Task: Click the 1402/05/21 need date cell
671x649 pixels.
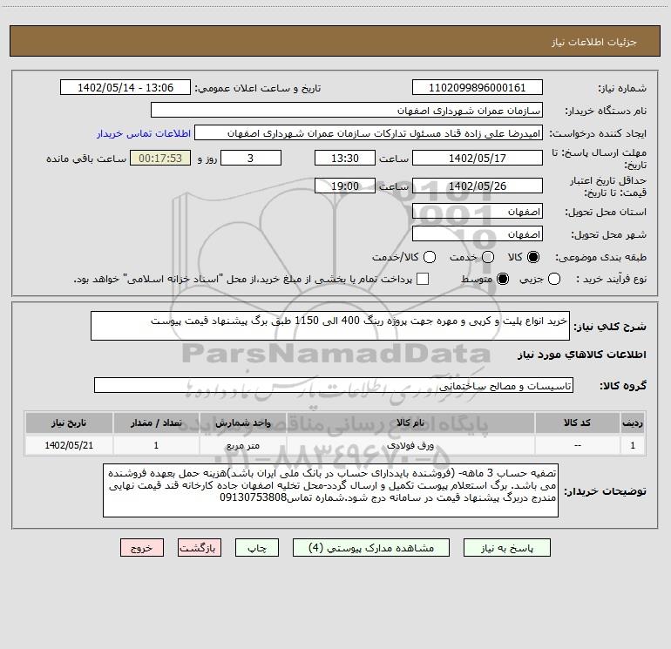Action: pos(69,445)
